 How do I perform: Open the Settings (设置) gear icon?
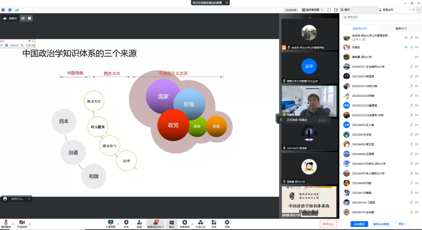coord(227,223)
